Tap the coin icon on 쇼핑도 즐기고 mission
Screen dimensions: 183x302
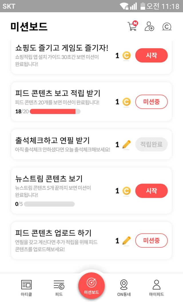(x=126, y=55)
